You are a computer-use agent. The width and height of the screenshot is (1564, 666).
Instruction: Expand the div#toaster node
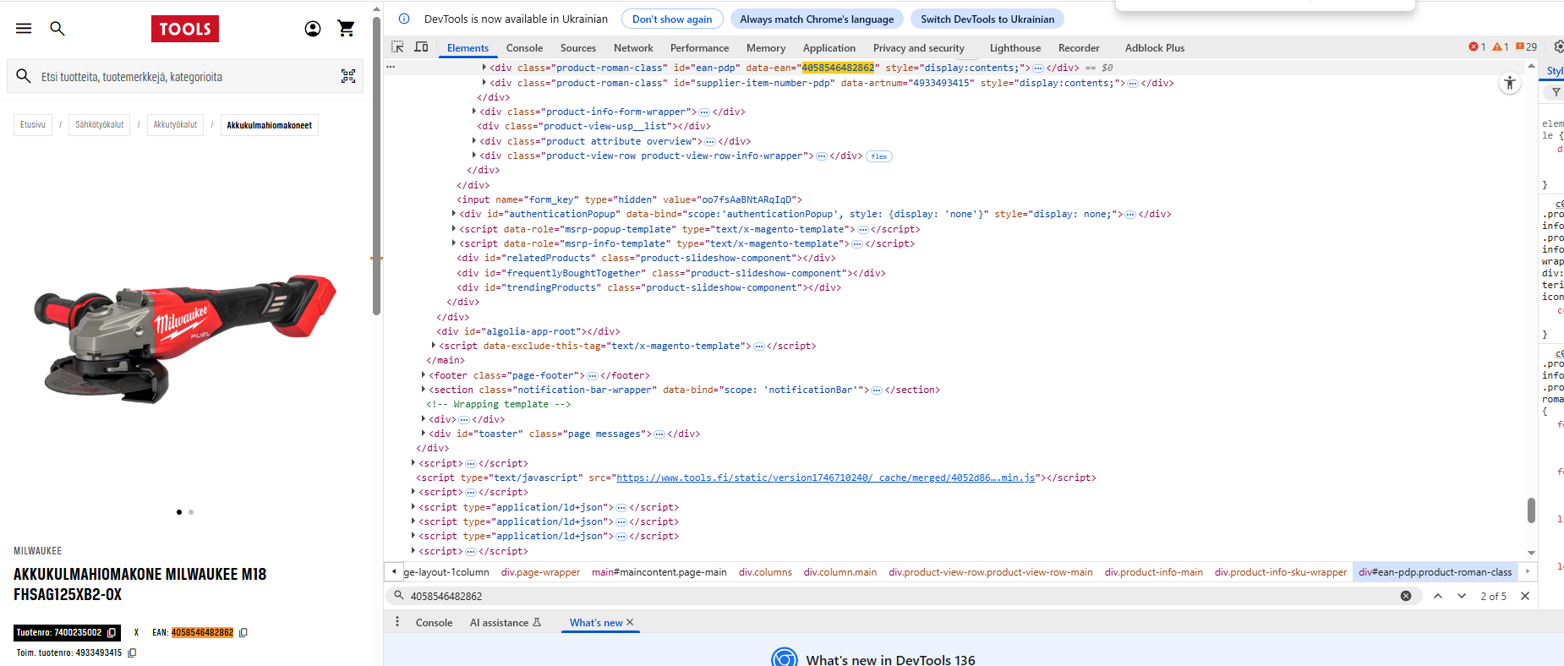point(424,434)
